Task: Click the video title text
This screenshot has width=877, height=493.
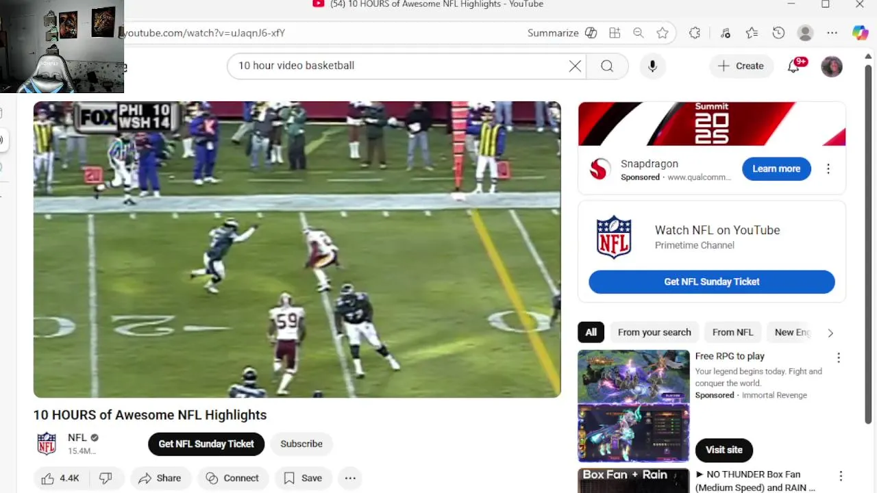Action: (x=150, y=415)
